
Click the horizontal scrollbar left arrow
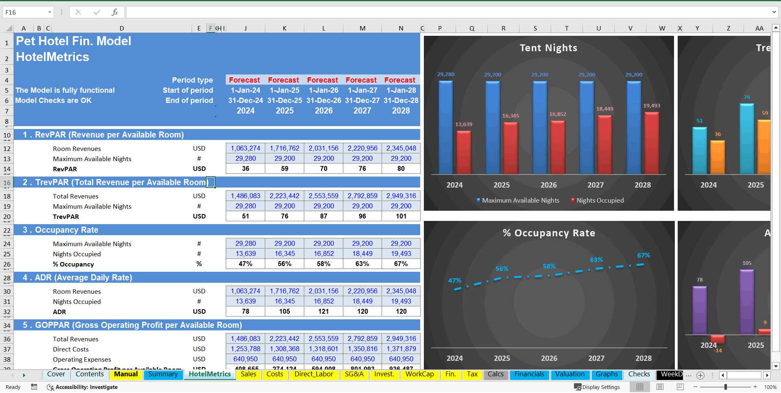pos(723,375)
